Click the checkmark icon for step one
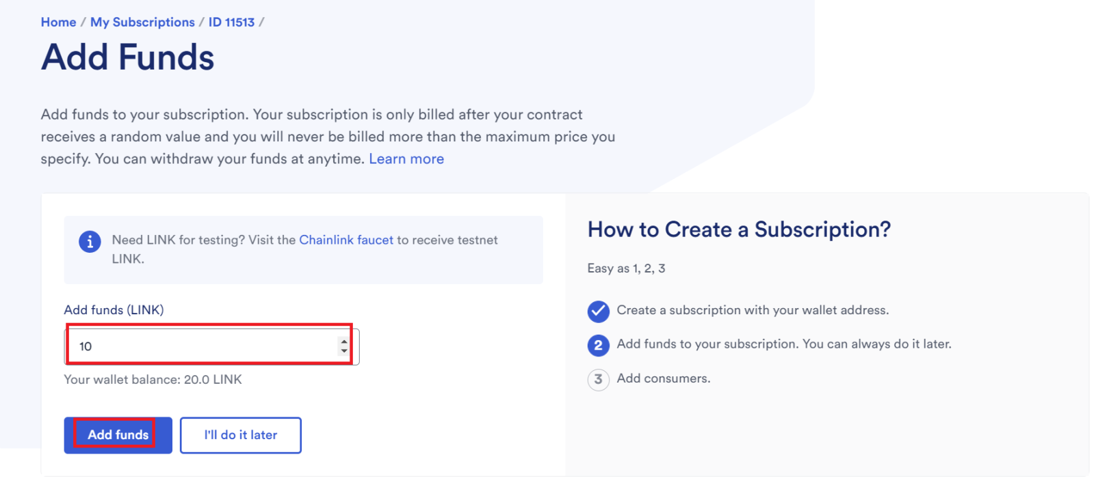1111x500 pixels. coord(598,311)
